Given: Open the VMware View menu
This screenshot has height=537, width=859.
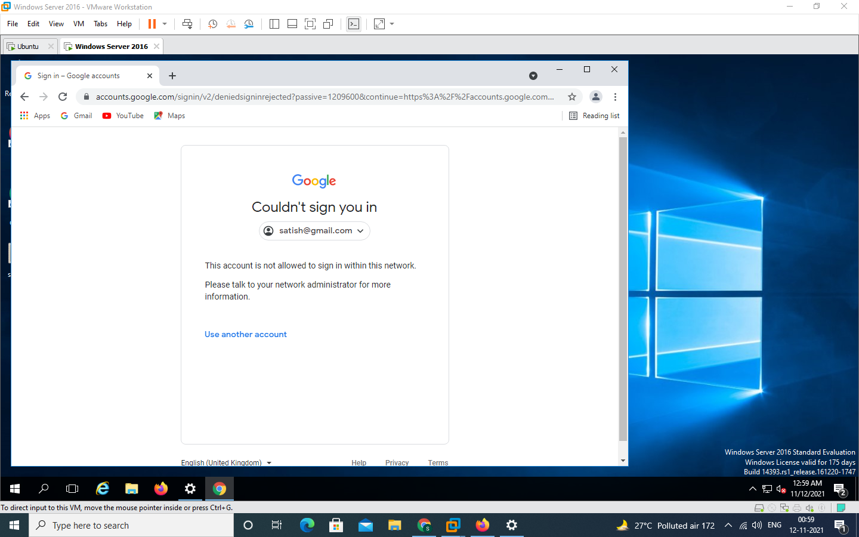Looking at the screenshot, I should tap(56, 24).
